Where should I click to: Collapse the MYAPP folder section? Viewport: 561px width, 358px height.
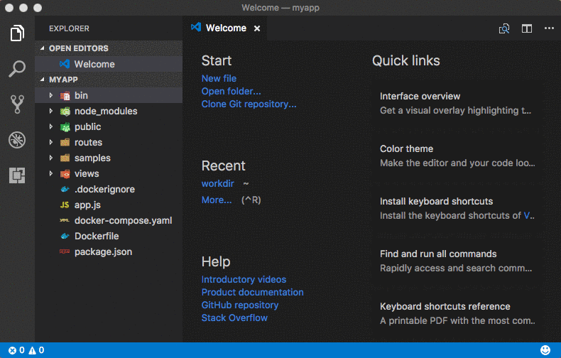[43, 80]
